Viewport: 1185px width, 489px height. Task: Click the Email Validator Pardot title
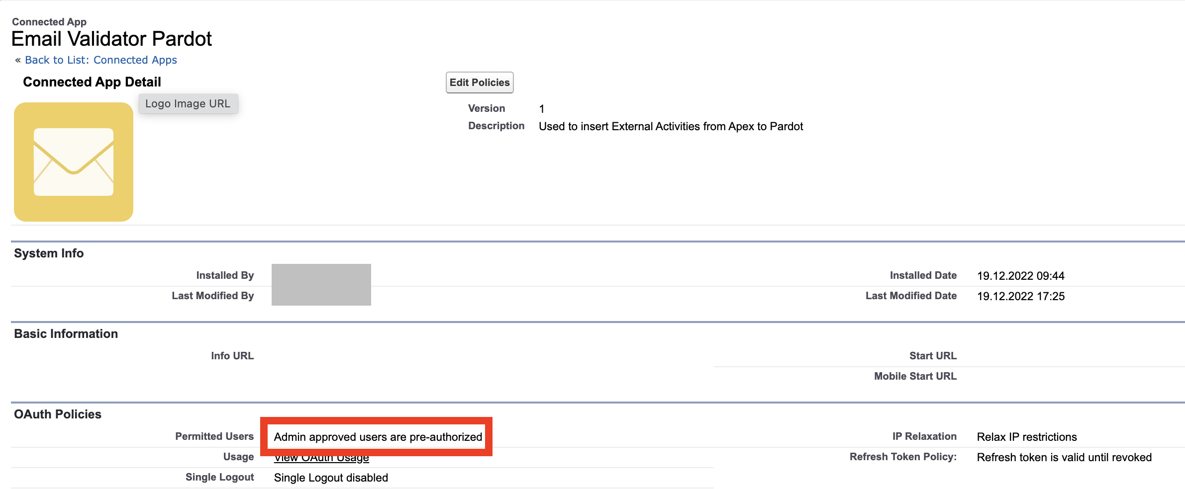(x=111, y=38)
